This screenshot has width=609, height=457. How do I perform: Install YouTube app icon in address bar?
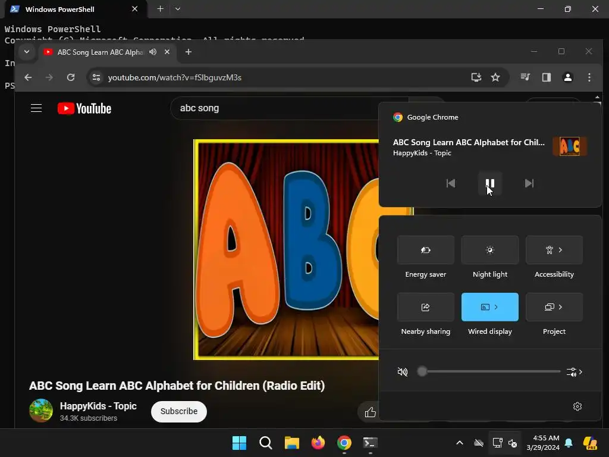tap(476, 77)
